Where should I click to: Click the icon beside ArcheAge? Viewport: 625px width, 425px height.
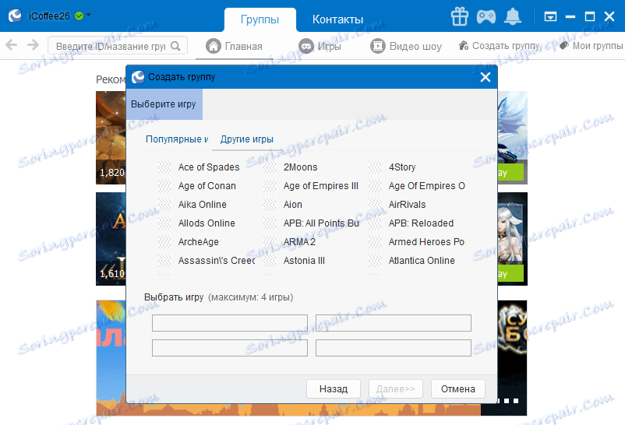click(x=164, y=242)
